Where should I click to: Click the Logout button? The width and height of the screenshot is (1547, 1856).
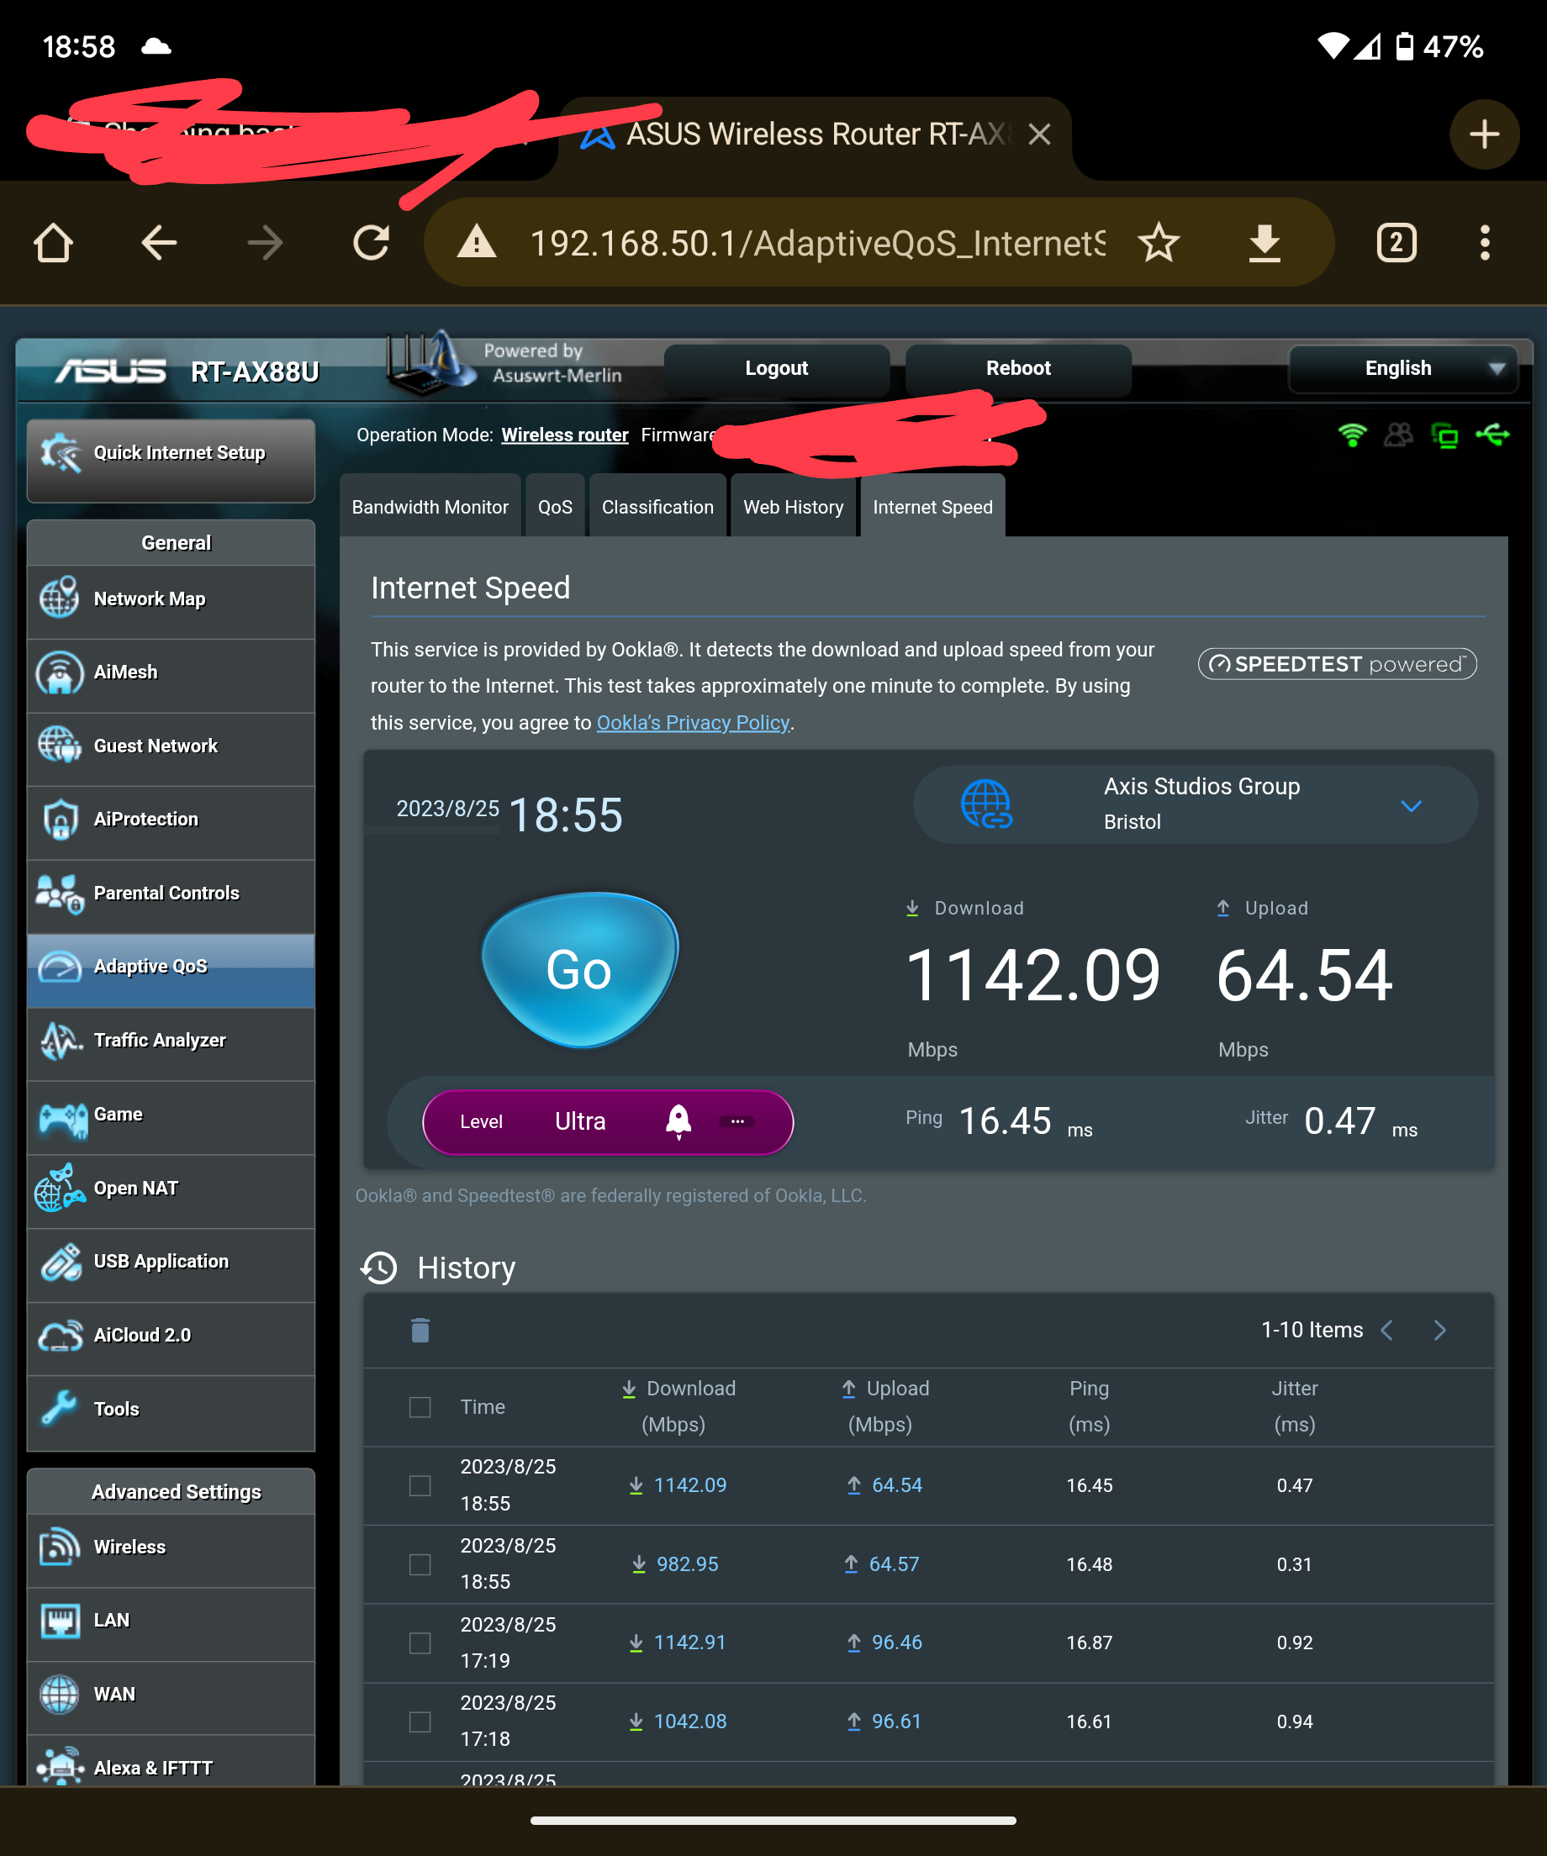(776, 368)
